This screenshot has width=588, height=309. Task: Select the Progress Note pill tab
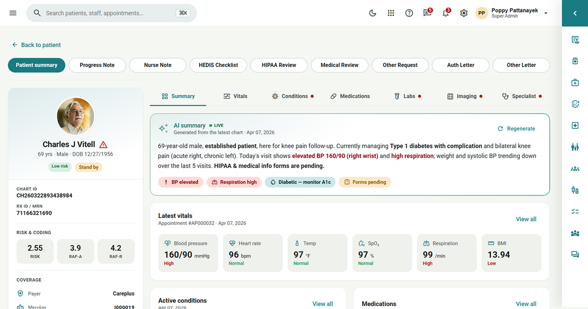(x=97, y=65)
